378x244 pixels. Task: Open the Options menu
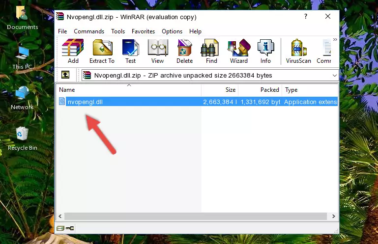[172, 31]
